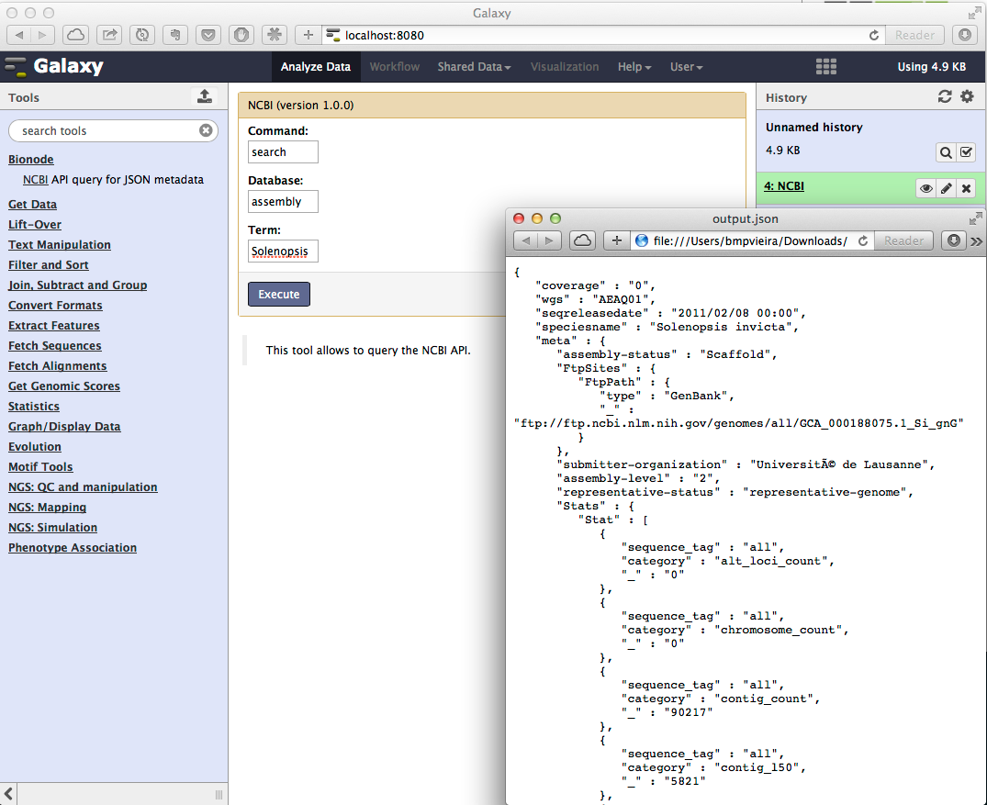This screenshot has height=805, width=987.
Task: Click Using 4.9 KB quota label
Action: (x=931, y=67)
